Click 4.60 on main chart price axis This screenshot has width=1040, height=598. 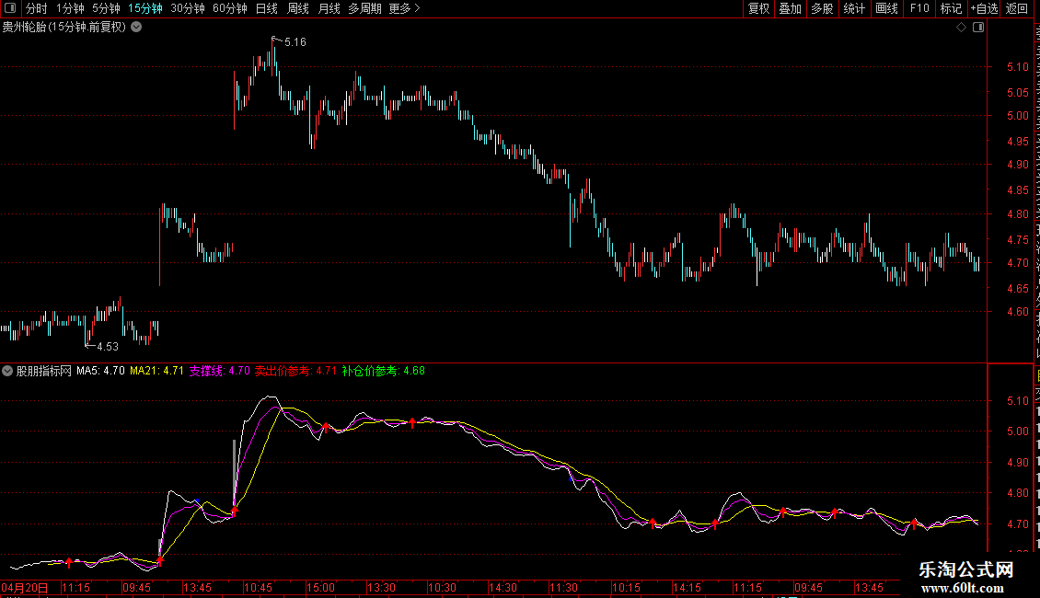pos(1017,312)
